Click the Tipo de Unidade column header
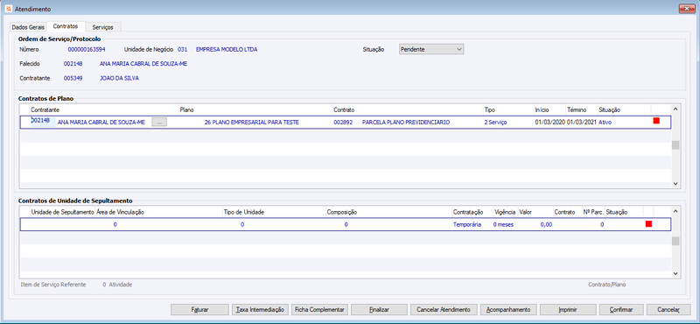Viewport: 700px width, 324px height. (x=274, y=212)
